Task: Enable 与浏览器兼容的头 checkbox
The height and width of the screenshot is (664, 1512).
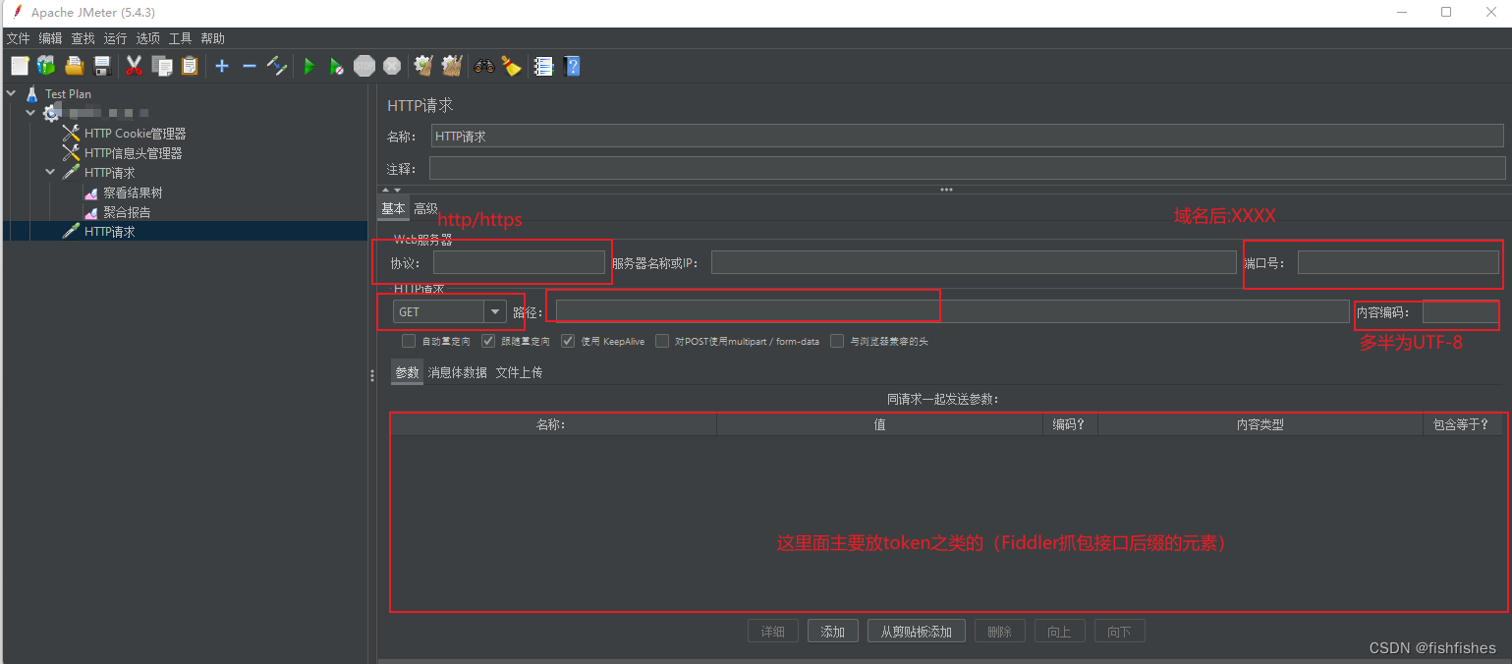Action: coord(837,341)
